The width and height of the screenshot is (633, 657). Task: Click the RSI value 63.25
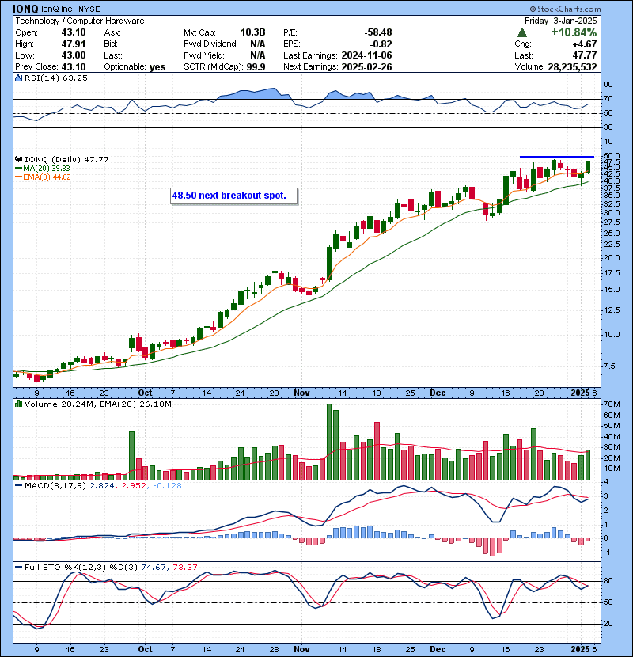click(77, 78)
